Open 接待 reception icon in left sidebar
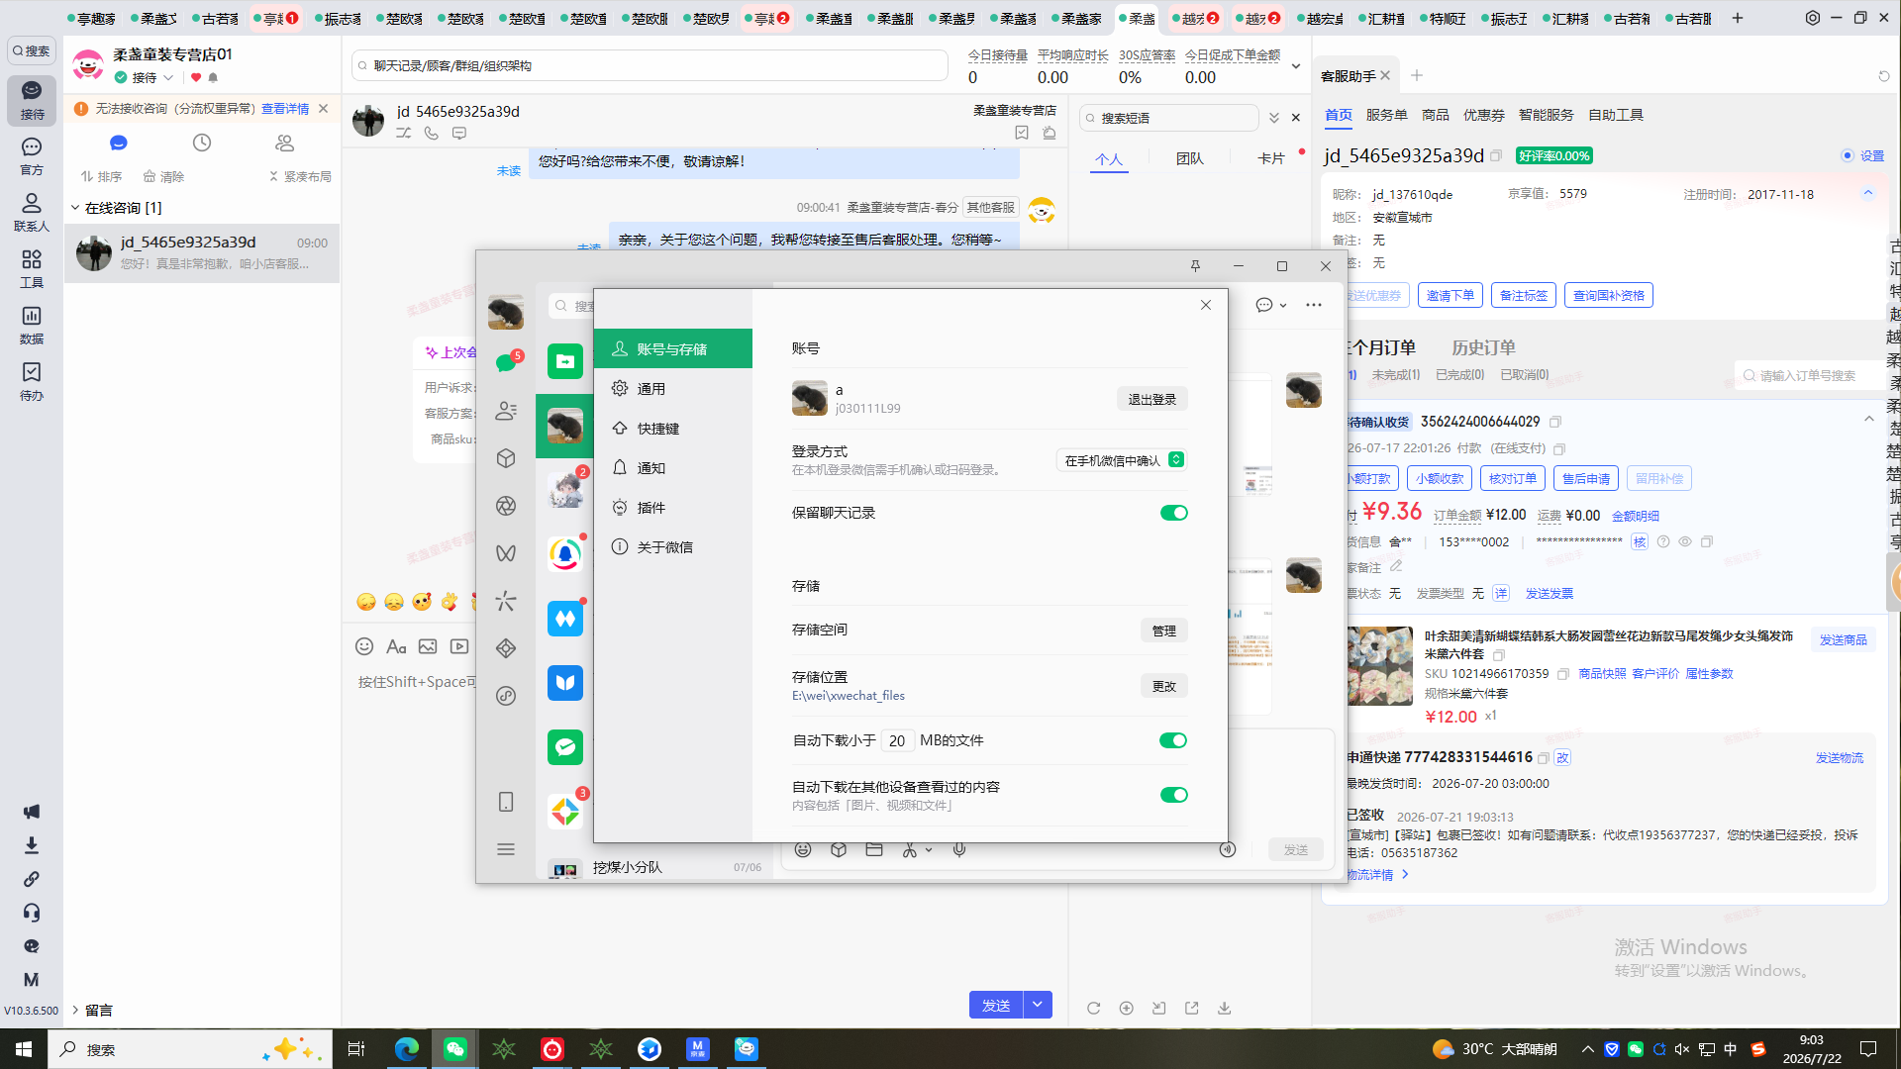The width and height of the screenshot is (1901, 1069). pyautogui.click(x=32, y=100)
